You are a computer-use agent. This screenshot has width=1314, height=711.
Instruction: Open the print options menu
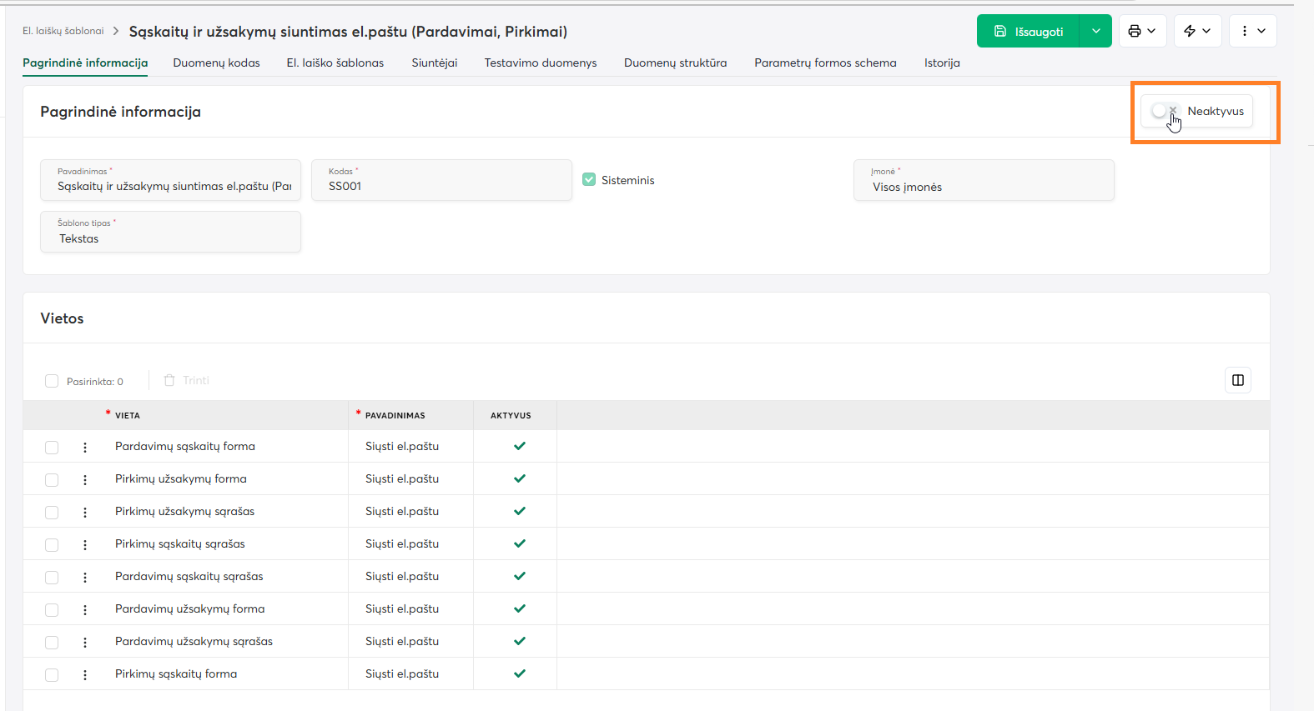(x=1142, y=31)
